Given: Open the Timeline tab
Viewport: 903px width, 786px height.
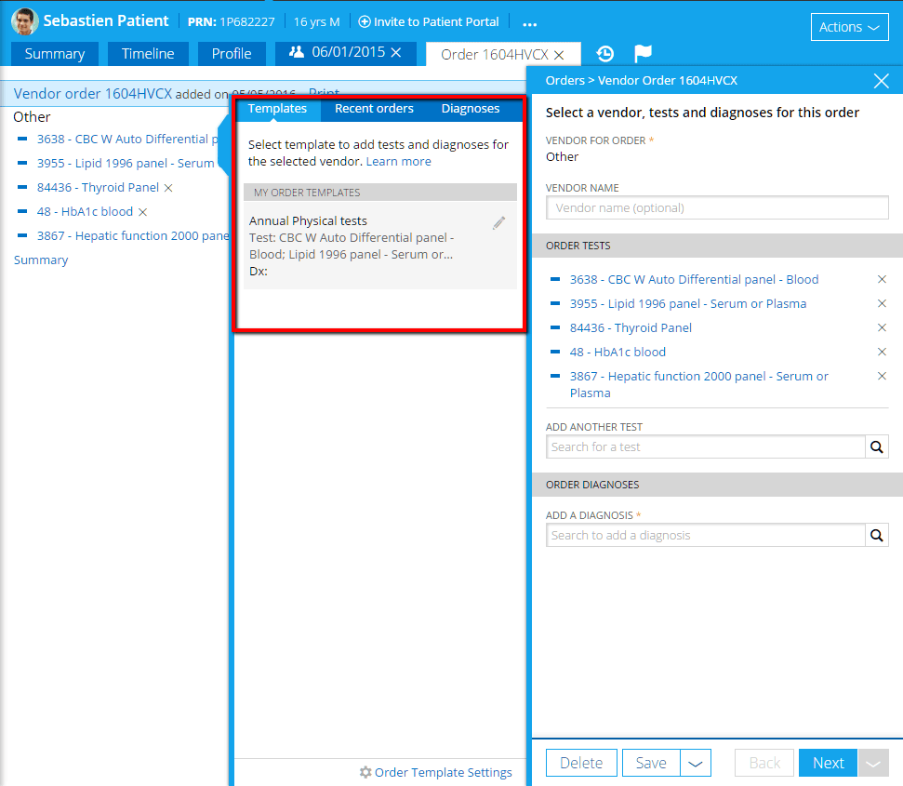Looking at the screenshot, I should tap(148, 54).
